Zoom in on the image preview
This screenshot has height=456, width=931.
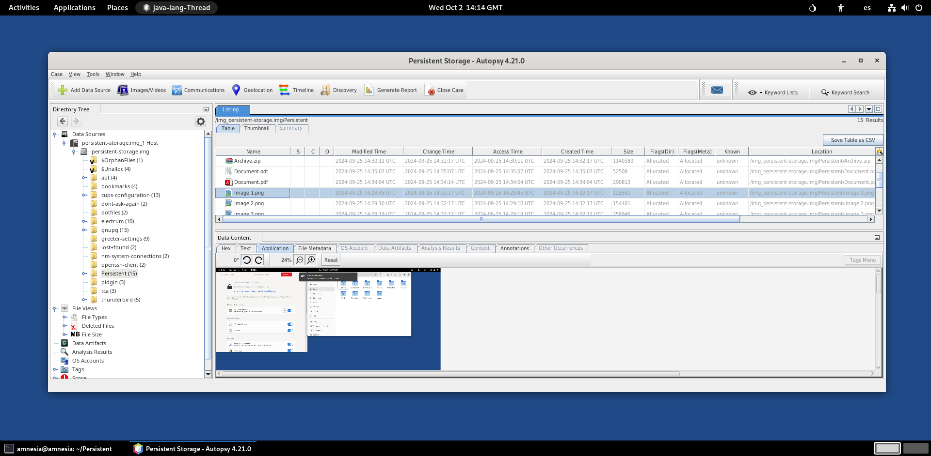311,260
